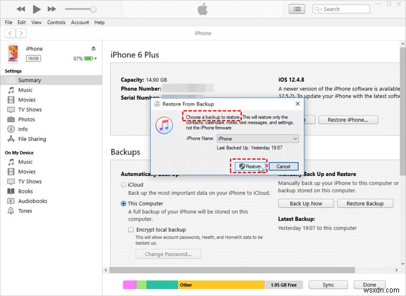
Task: Click TV Shows icon under On My Device
Action: click(x=11, y=181)
